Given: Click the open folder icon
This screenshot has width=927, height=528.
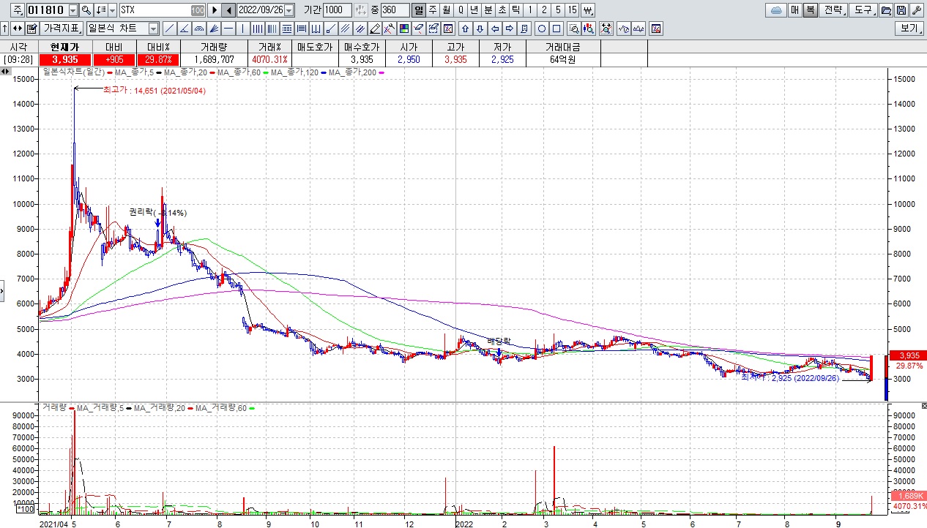Looking at the screenshot, I should tap(885, 10).
